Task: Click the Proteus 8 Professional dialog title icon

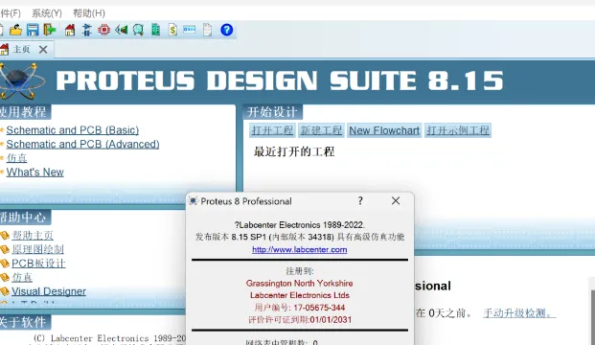Action: pyautogui.click(x=194, y=201)
